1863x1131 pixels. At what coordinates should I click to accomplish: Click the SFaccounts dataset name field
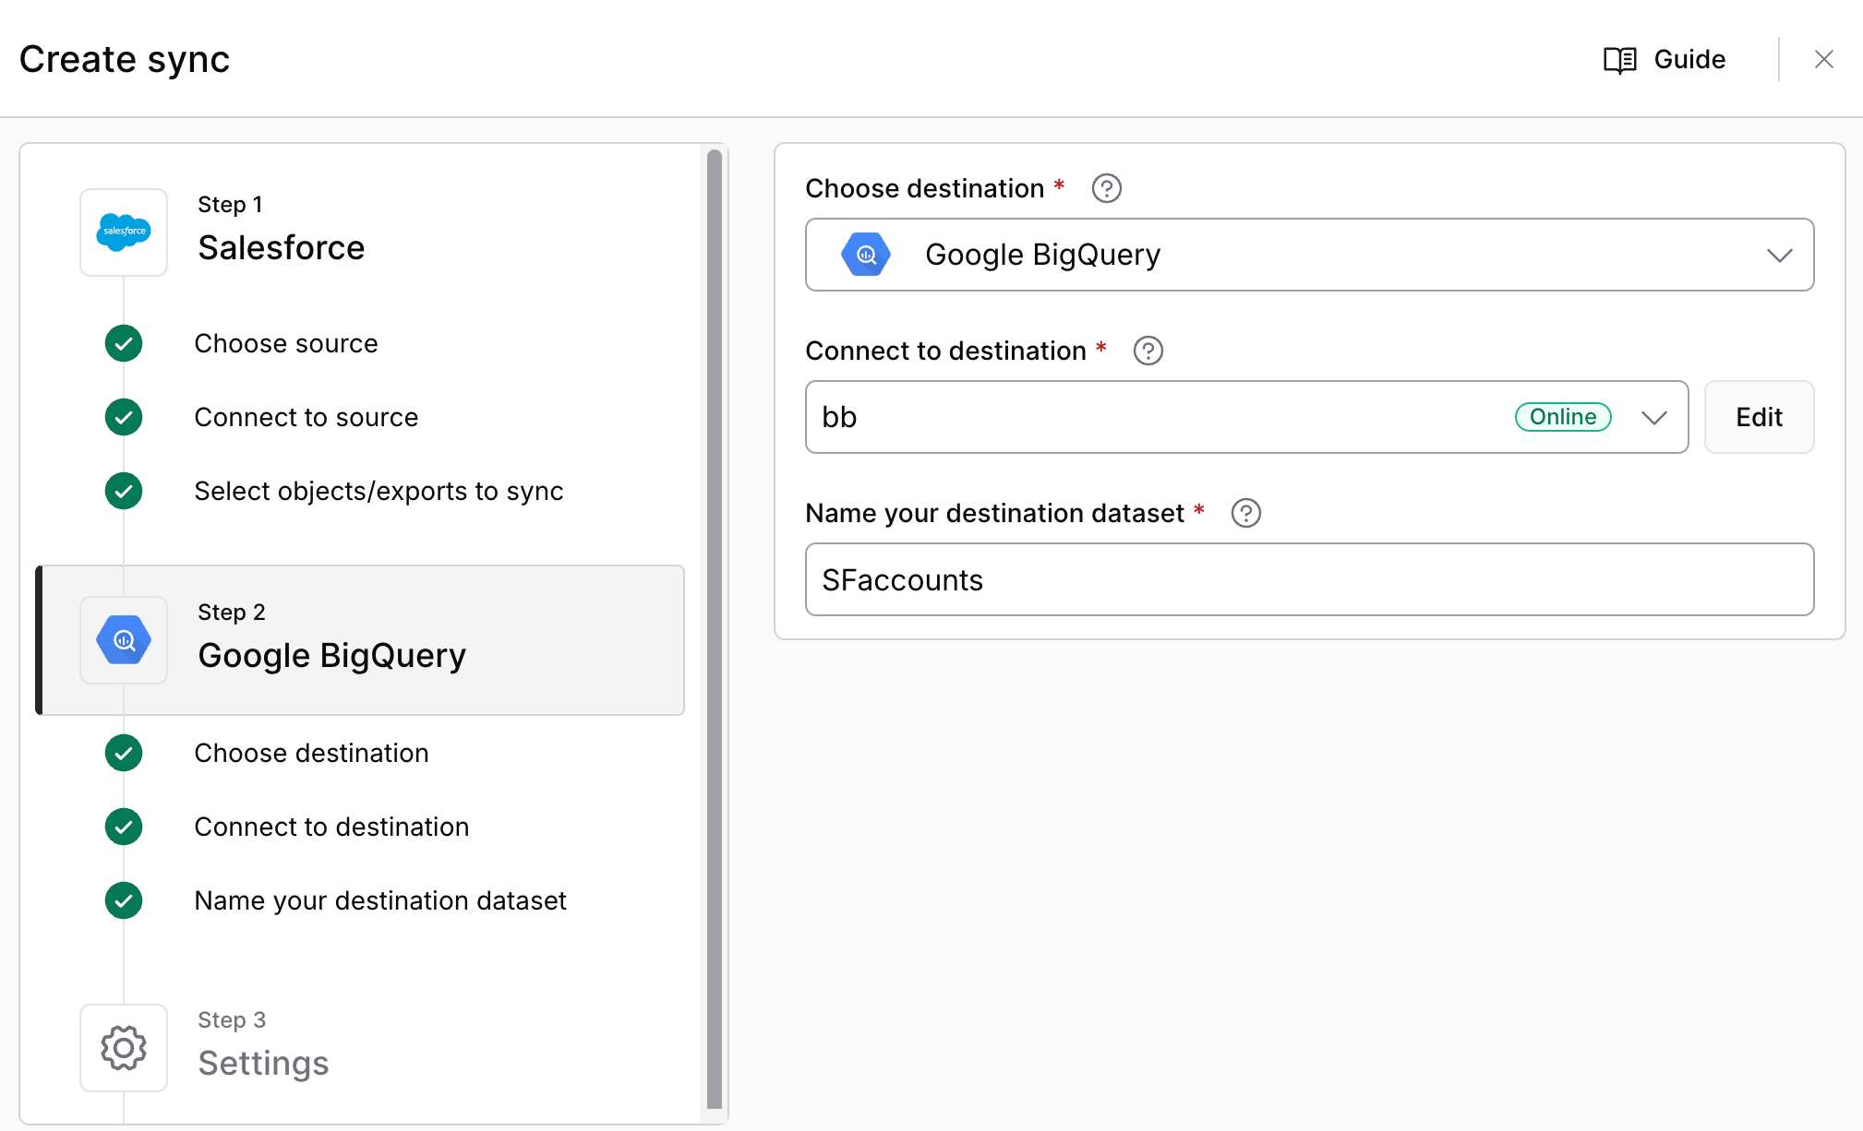click(1309, 579)
